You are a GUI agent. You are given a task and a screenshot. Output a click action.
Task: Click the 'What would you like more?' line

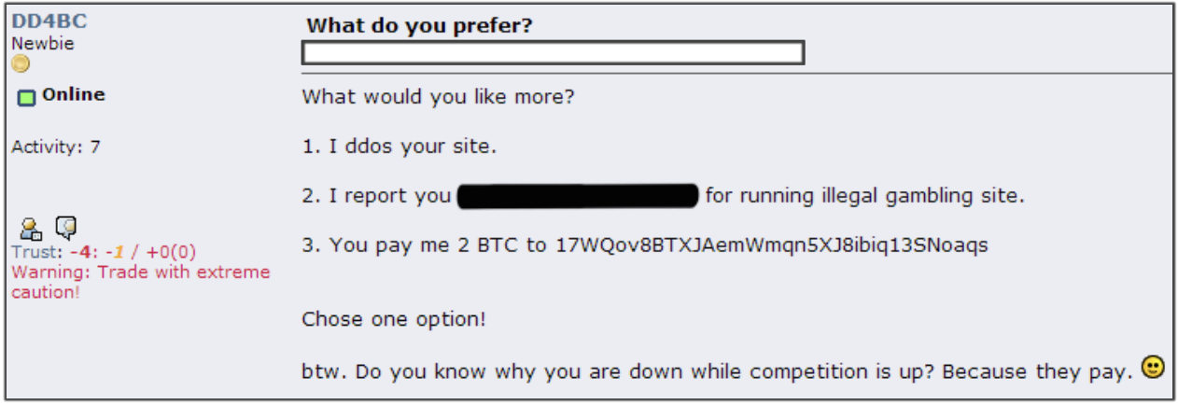438,96
